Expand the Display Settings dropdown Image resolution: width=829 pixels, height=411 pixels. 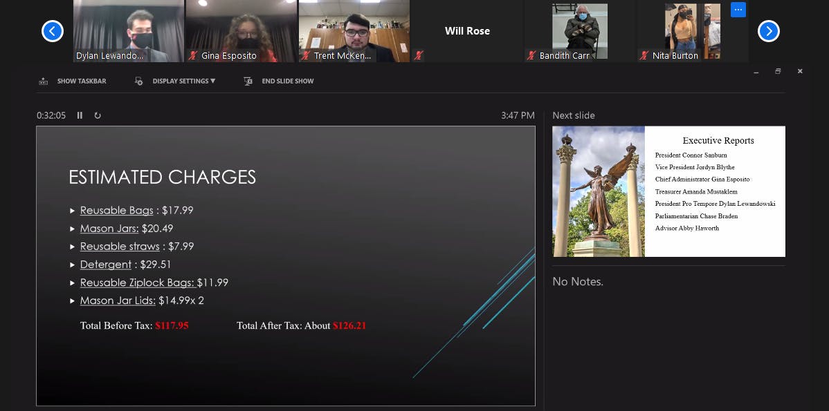pyautogui.click(x=176, y=81)
